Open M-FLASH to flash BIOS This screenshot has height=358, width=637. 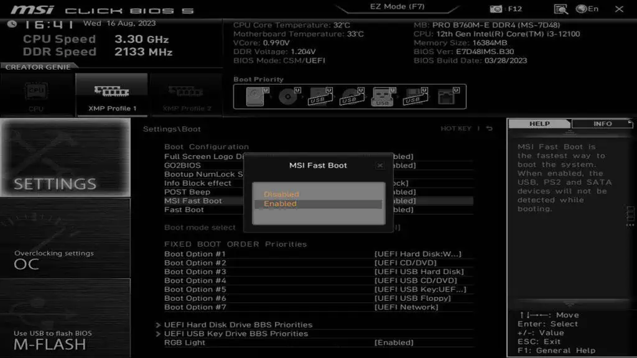[65, 339]
